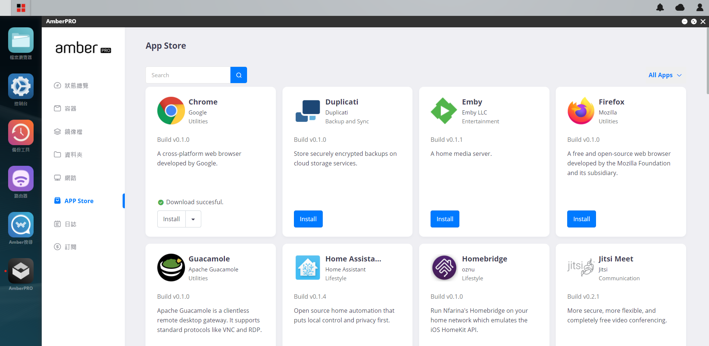Click the amber PRO logo
This screenshot has width=709, height=346.
click(x=83, y=48)
